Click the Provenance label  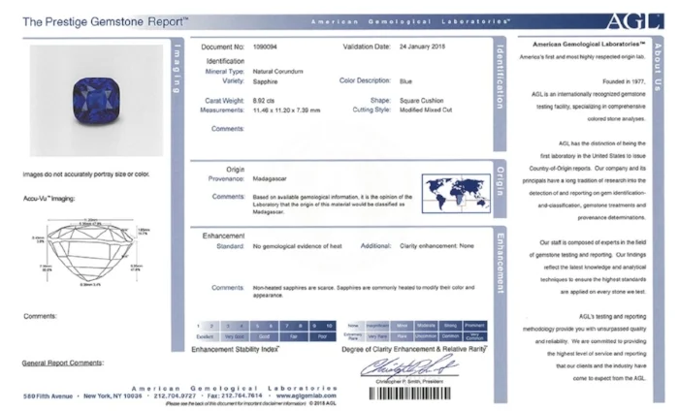226,178
